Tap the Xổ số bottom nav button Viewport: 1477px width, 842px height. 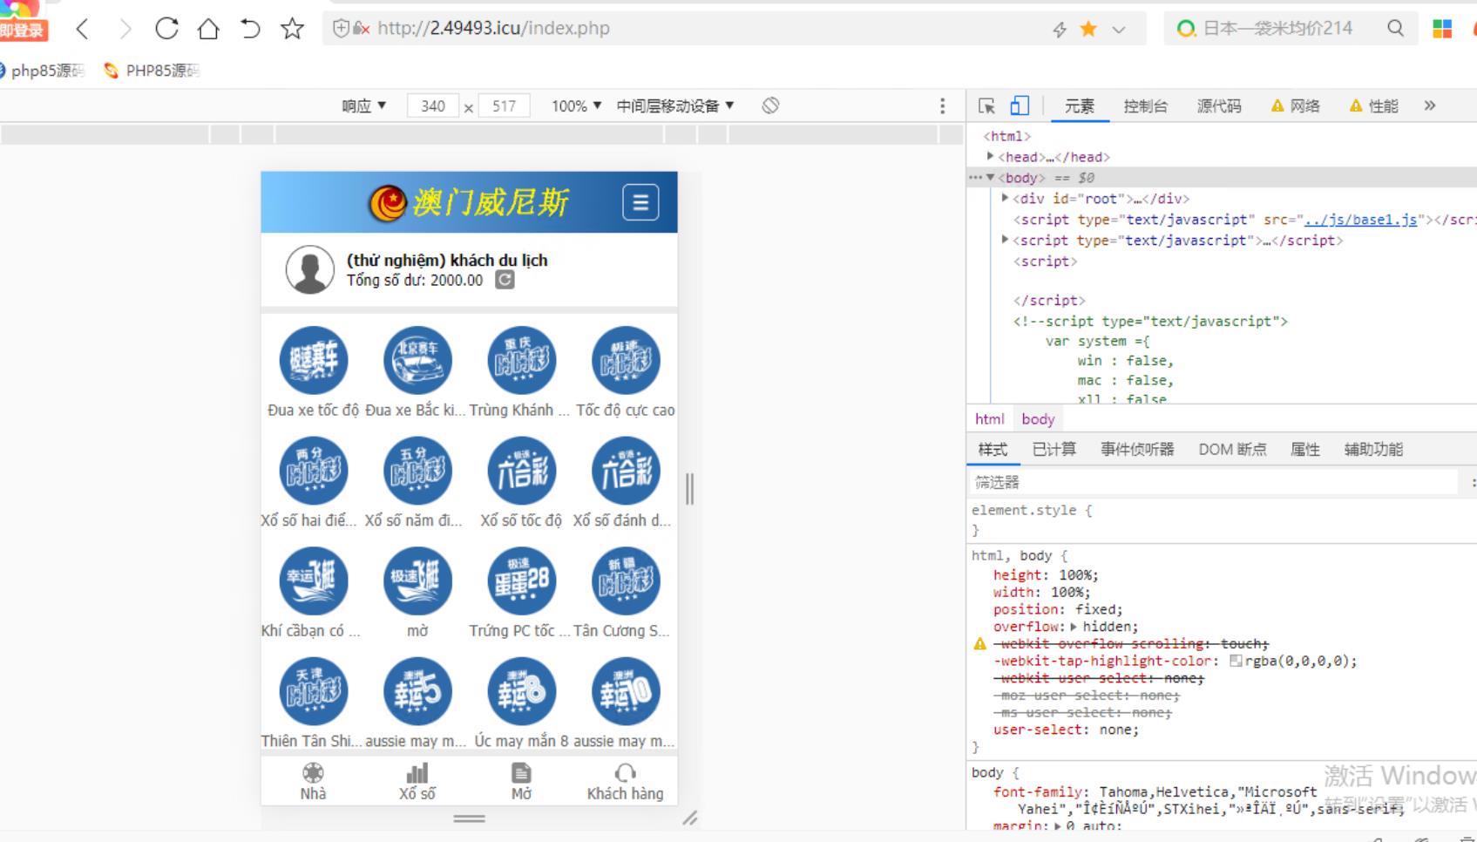click(417, 782)
